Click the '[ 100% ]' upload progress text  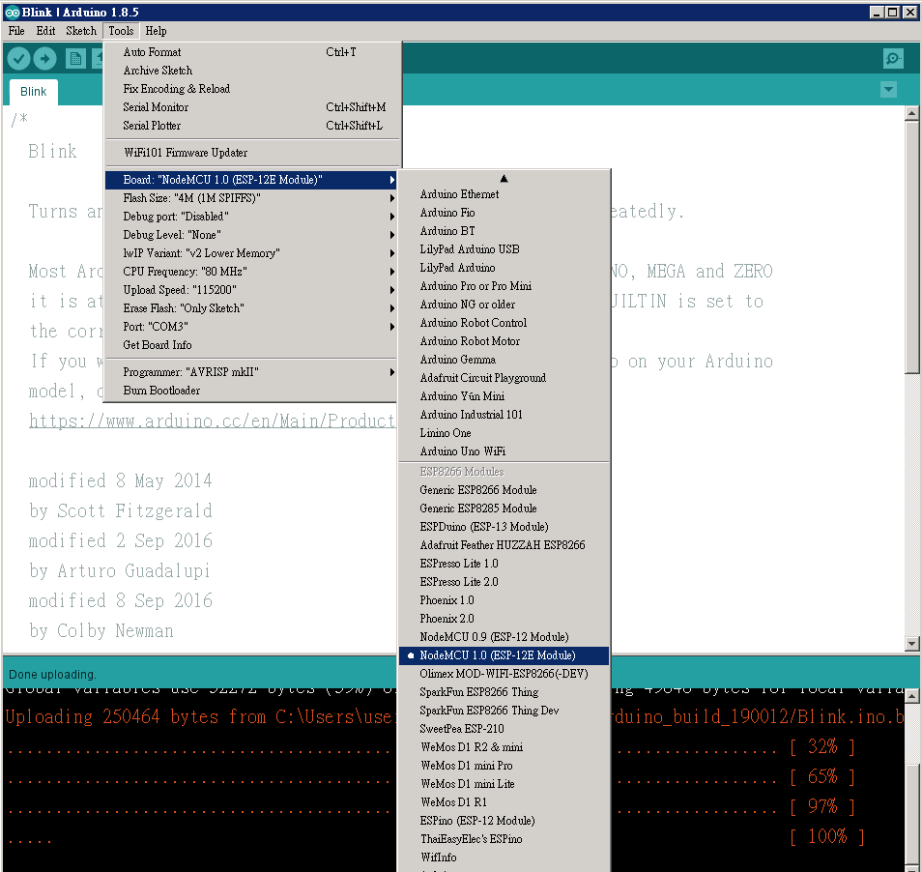(x=828, y=836)
